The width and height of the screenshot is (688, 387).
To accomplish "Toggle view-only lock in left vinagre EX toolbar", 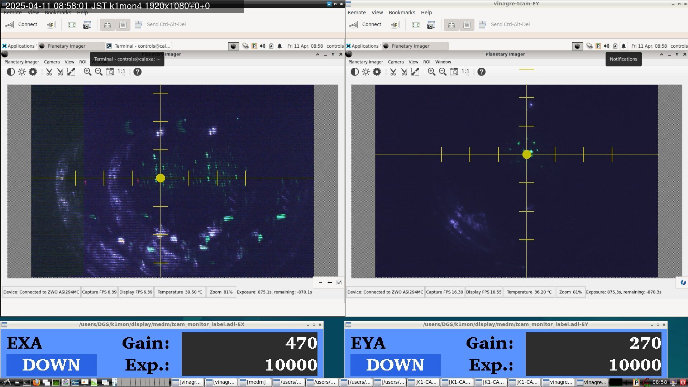I will click(x=123, y=24).
